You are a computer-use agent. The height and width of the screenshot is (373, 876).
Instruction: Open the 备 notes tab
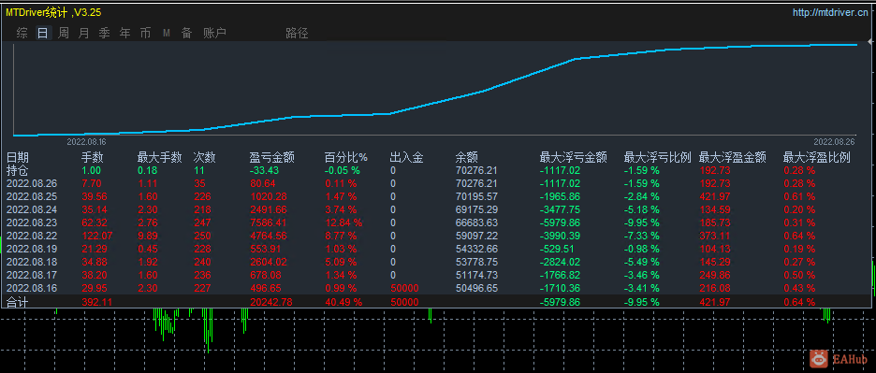click(x=186, y=34)
